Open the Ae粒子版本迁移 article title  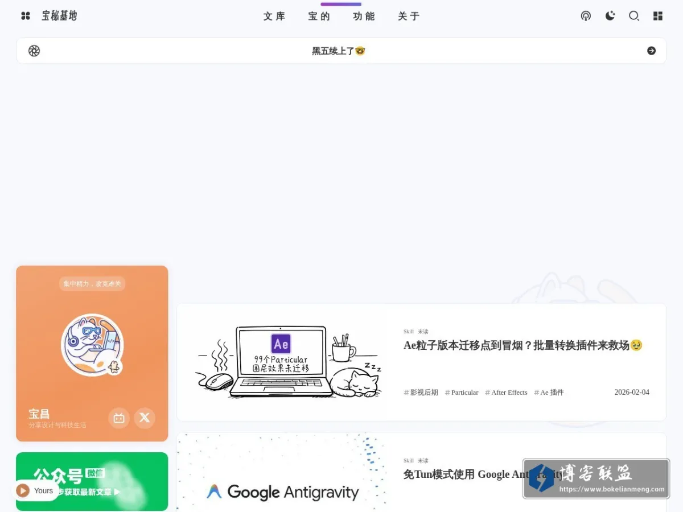(522, 345)
